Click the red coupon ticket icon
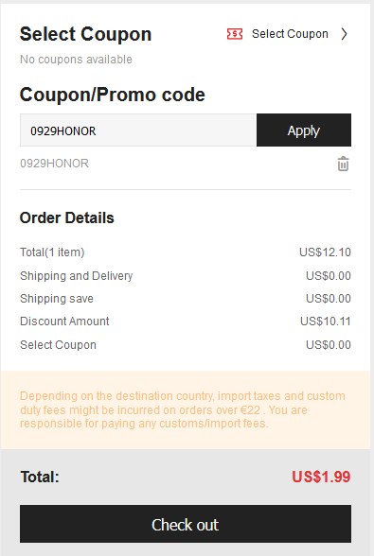The height and width of the screenshot is (556, 374). click(x=235, y=34)
